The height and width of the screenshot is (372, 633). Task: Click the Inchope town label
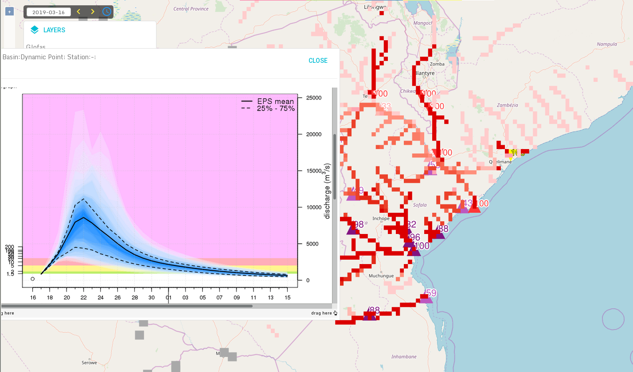coord(381,219)
